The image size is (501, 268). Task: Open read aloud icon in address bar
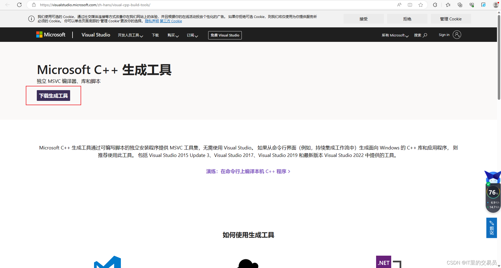pyautogui.click(x=399, y=5)
